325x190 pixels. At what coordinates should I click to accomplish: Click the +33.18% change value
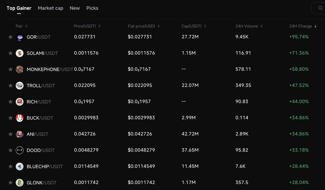pyautogui.click(x=299, y=150)
